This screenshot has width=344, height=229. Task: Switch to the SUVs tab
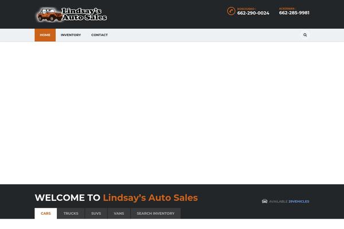tap(96, 213)
